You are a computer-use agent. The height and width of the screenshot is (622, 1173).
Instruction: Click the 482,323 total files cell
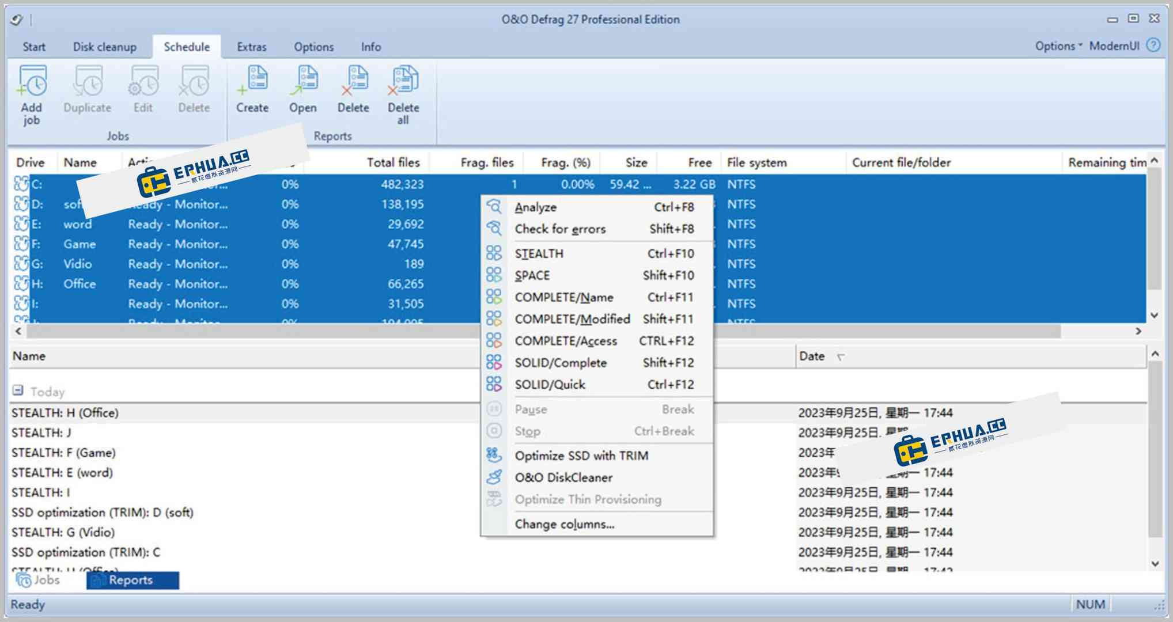click(x=402, y=184)
